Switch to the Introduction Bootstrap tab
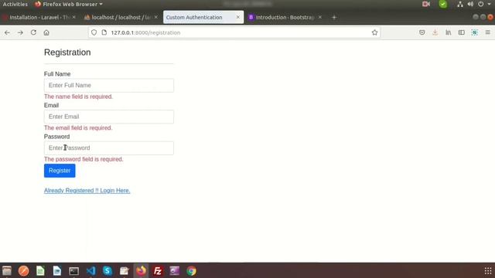Image resolution: width=495 pixels, height=278 pixels. click(285, 17)
